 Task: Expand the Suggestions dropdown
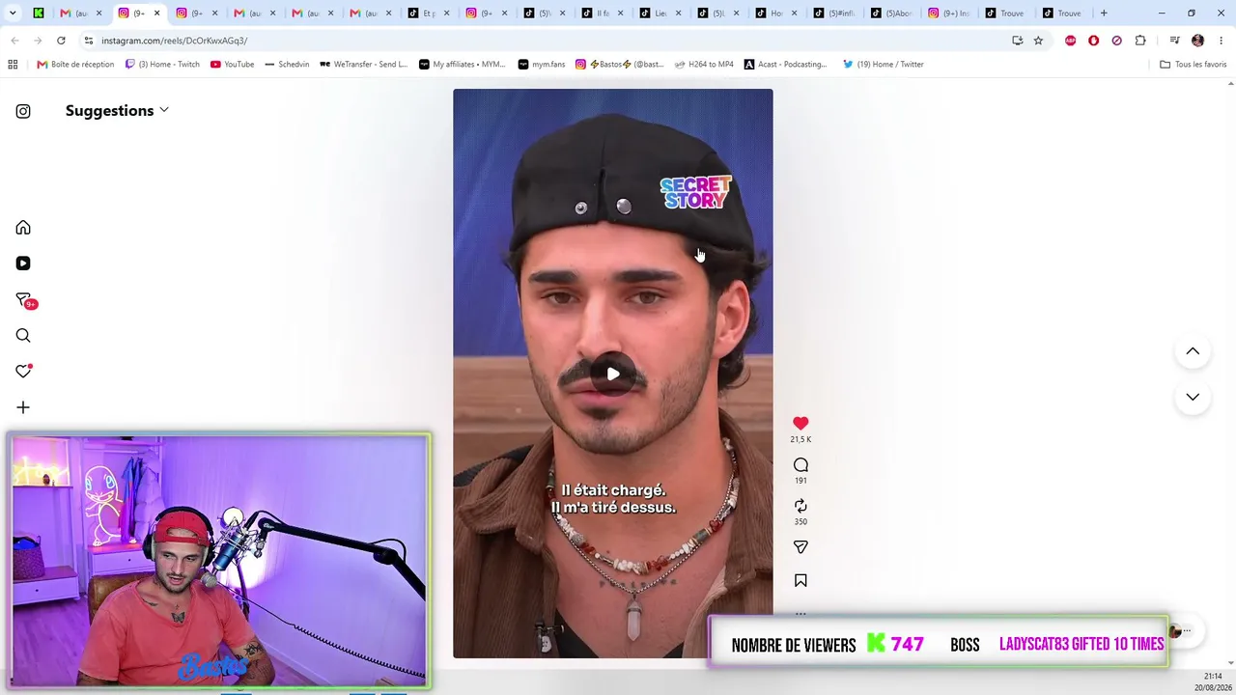117,110
